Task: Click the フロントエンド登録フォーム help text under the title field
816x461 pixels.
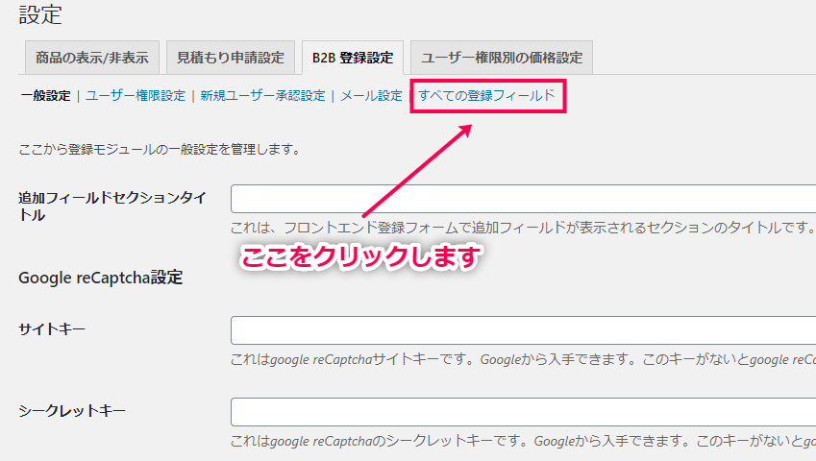Action: tap(523, 228)
